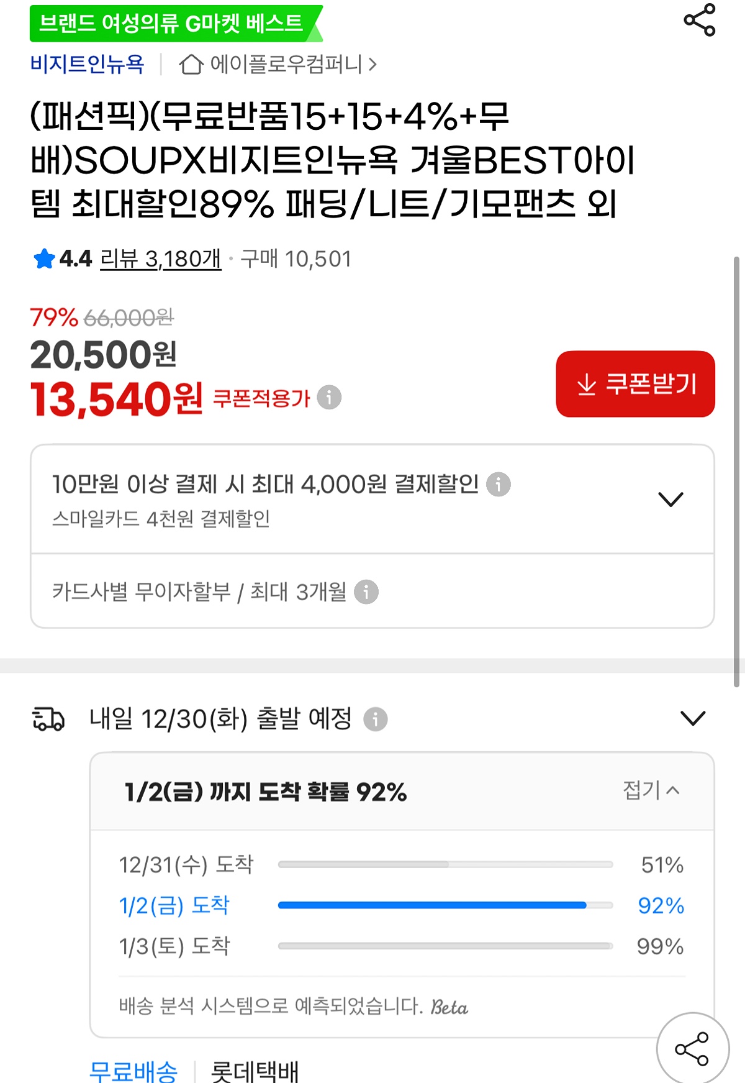The width and height of the screenshot is (745, 1083).
Task: Tap the delivery truck icon
Action: click(48, 719)
